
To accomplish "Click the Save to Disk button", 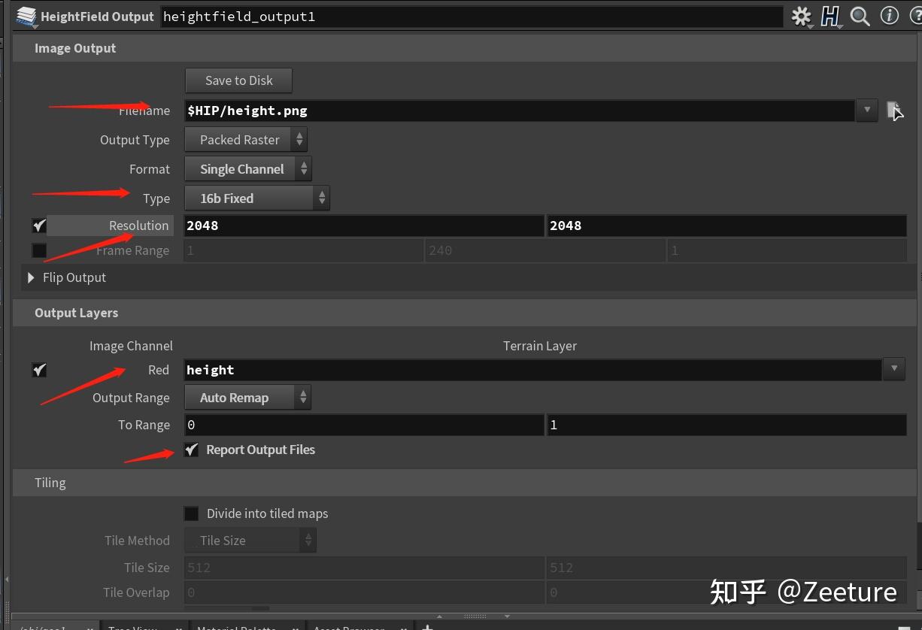I will (238, 80).
